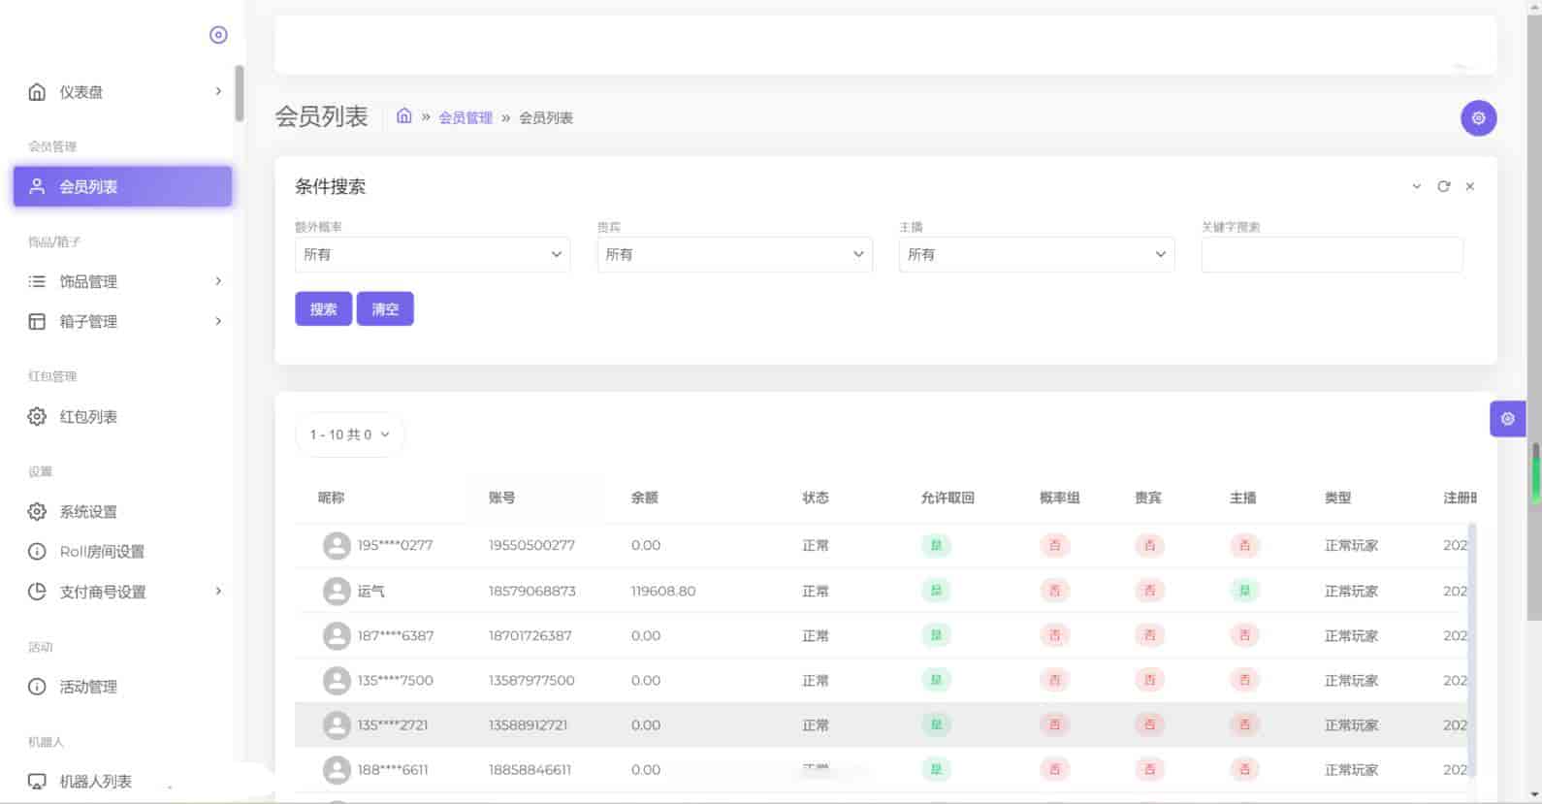Click the sidebar collapse circle icon
This screenshot has width=1542, height=804.
(x=218, y=35)
